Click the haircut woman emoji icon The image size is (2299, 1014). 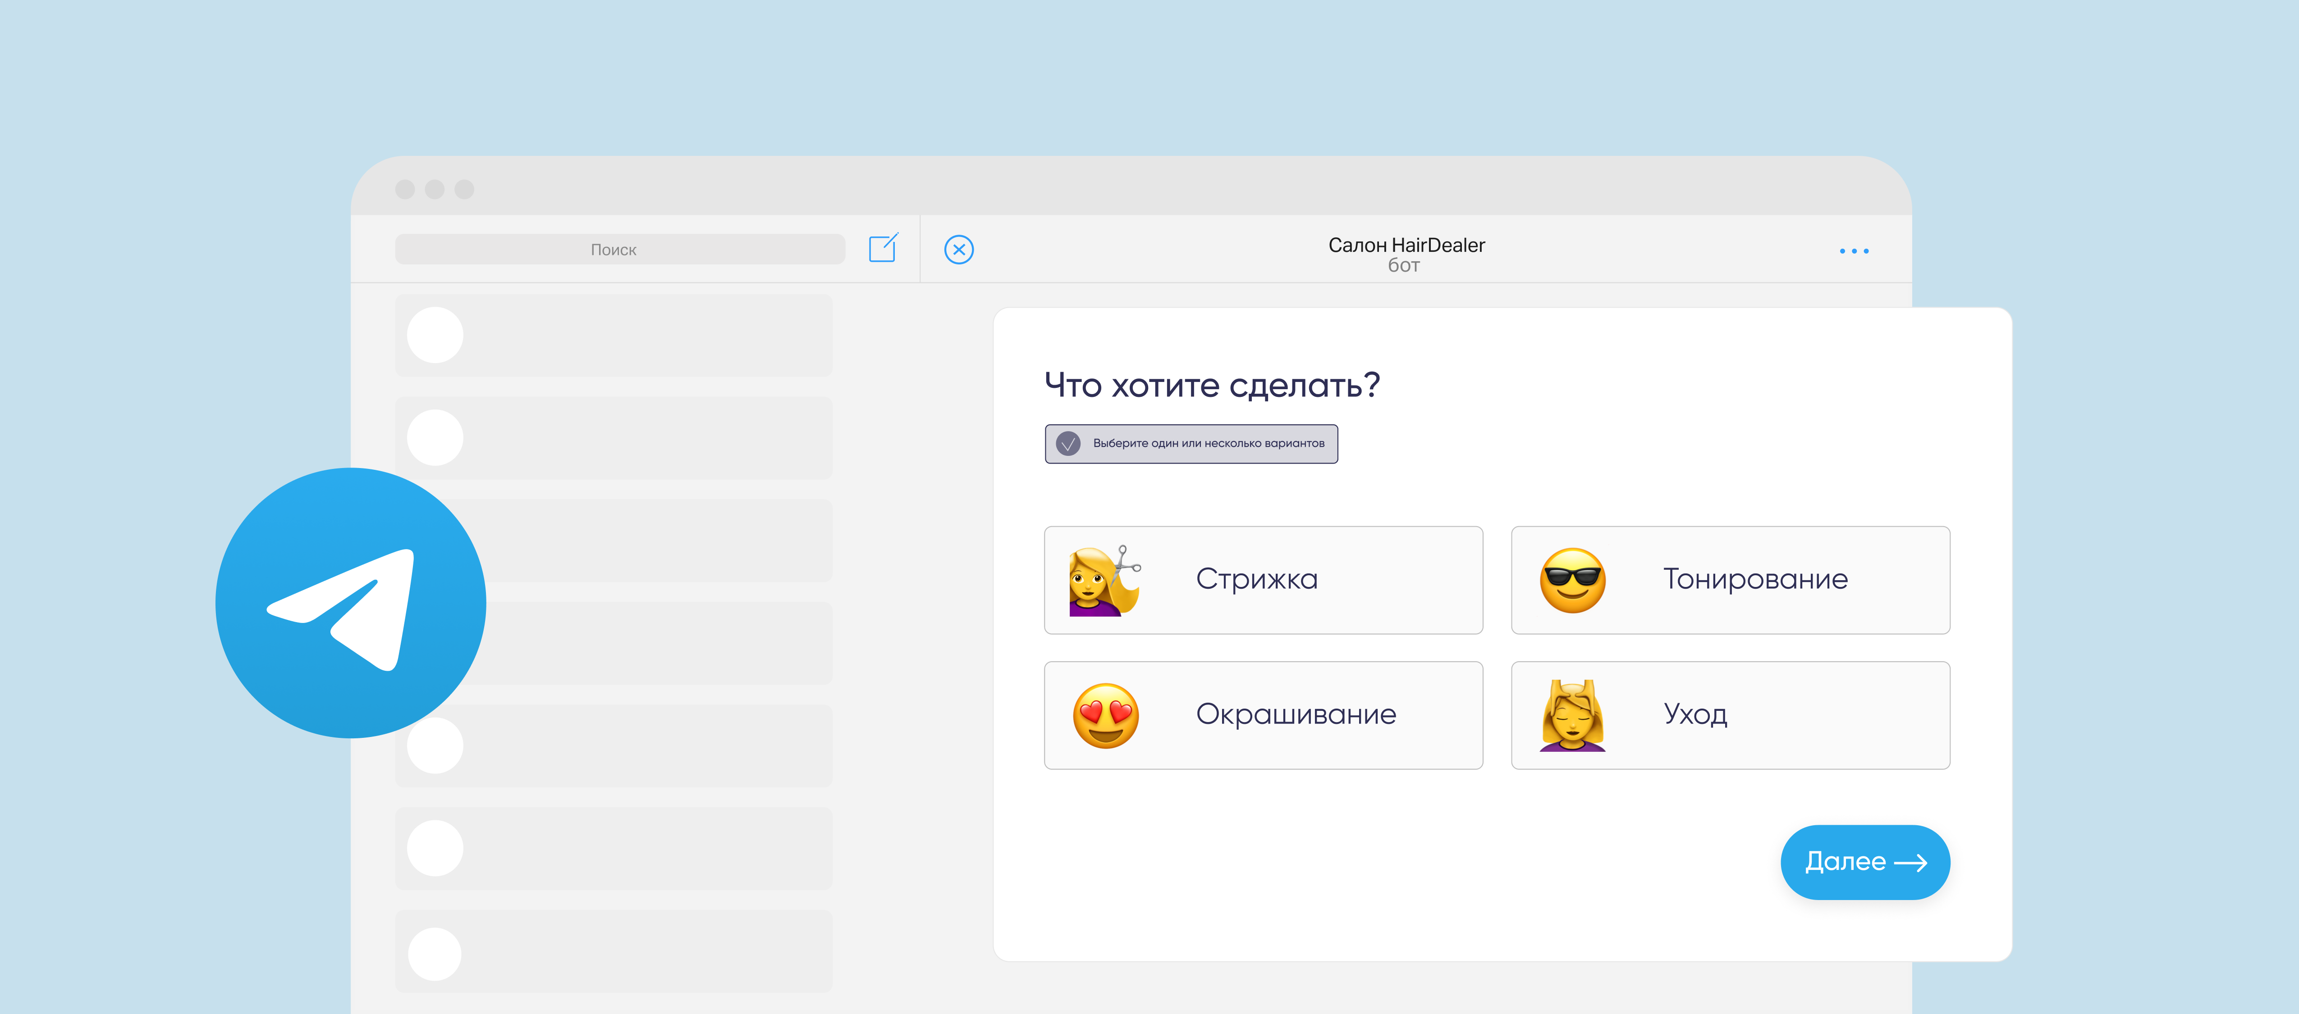pyautogui.click(x=1104, y=581)
